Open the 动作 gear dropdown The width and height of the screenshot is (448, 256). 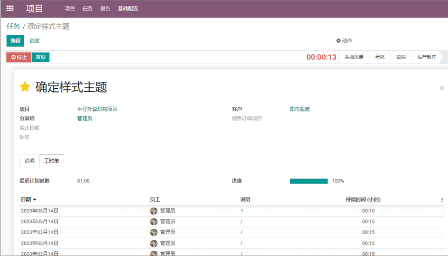pos(344,41)
